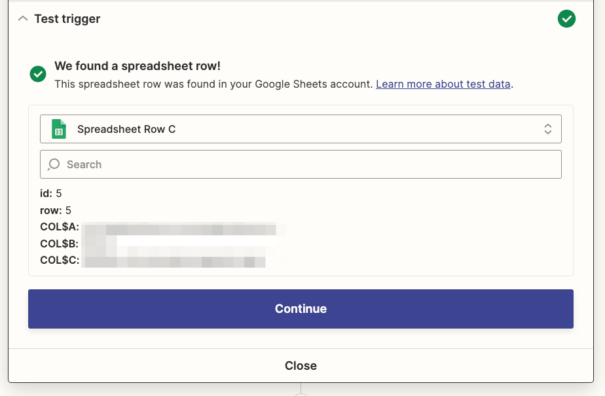This screenshot has width=605, height=396.
Task: Select the row: 5 data field
Action: (x=56, y=210)
